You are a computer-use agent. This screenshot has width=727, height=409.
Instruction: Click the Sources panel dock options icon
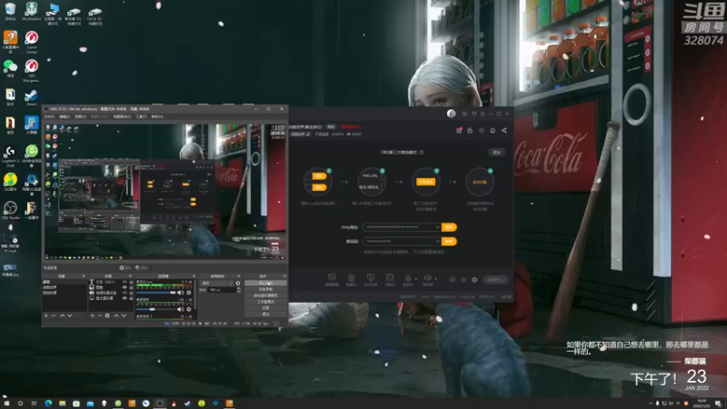coord(130,276)
